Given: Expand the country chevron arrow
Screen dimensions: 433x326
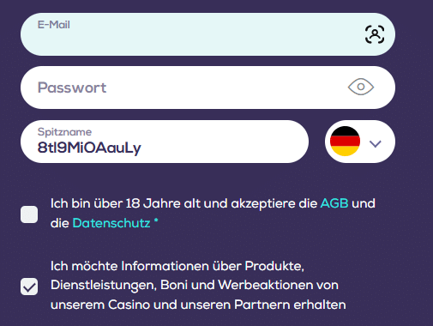Looking at the screenshot, I should coord(376,143).
